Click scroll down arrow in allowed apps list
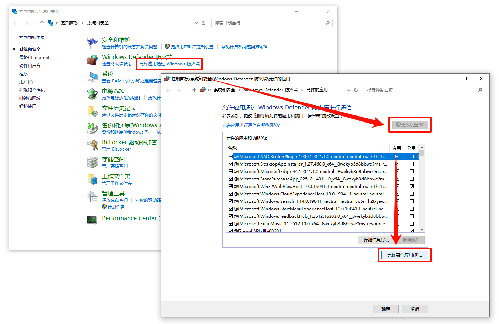The width and height of the screenshot is (499, 324). 422,229
